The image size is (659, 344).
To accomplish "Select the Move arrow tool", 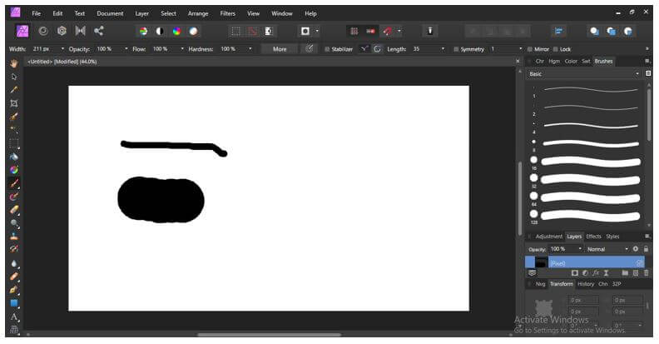I will coord(14,77).
